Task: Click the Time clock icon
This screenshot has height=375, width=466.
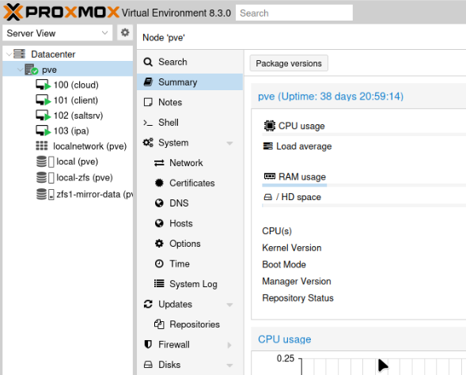Action: point(159,263)
